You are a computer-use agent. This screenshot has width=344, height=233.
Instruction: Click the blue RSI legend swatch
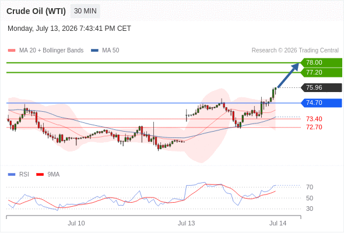[12, 175]
